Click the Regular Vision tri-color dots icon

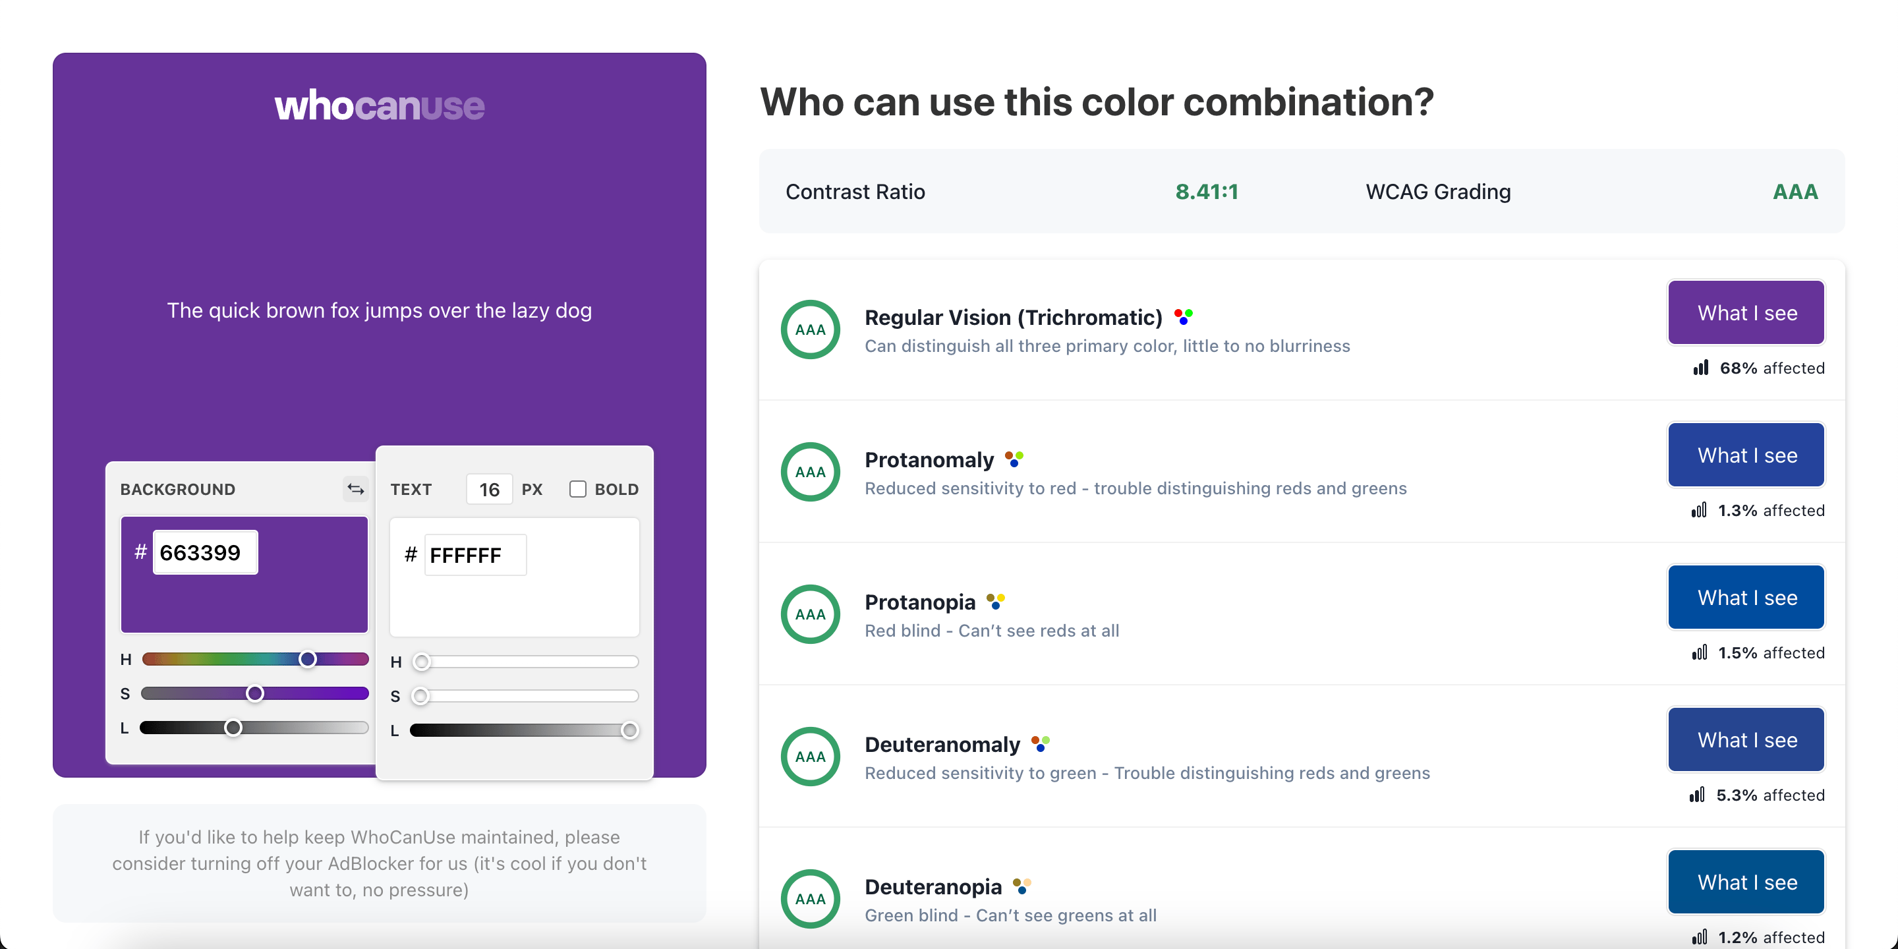tap(1184, 317)
